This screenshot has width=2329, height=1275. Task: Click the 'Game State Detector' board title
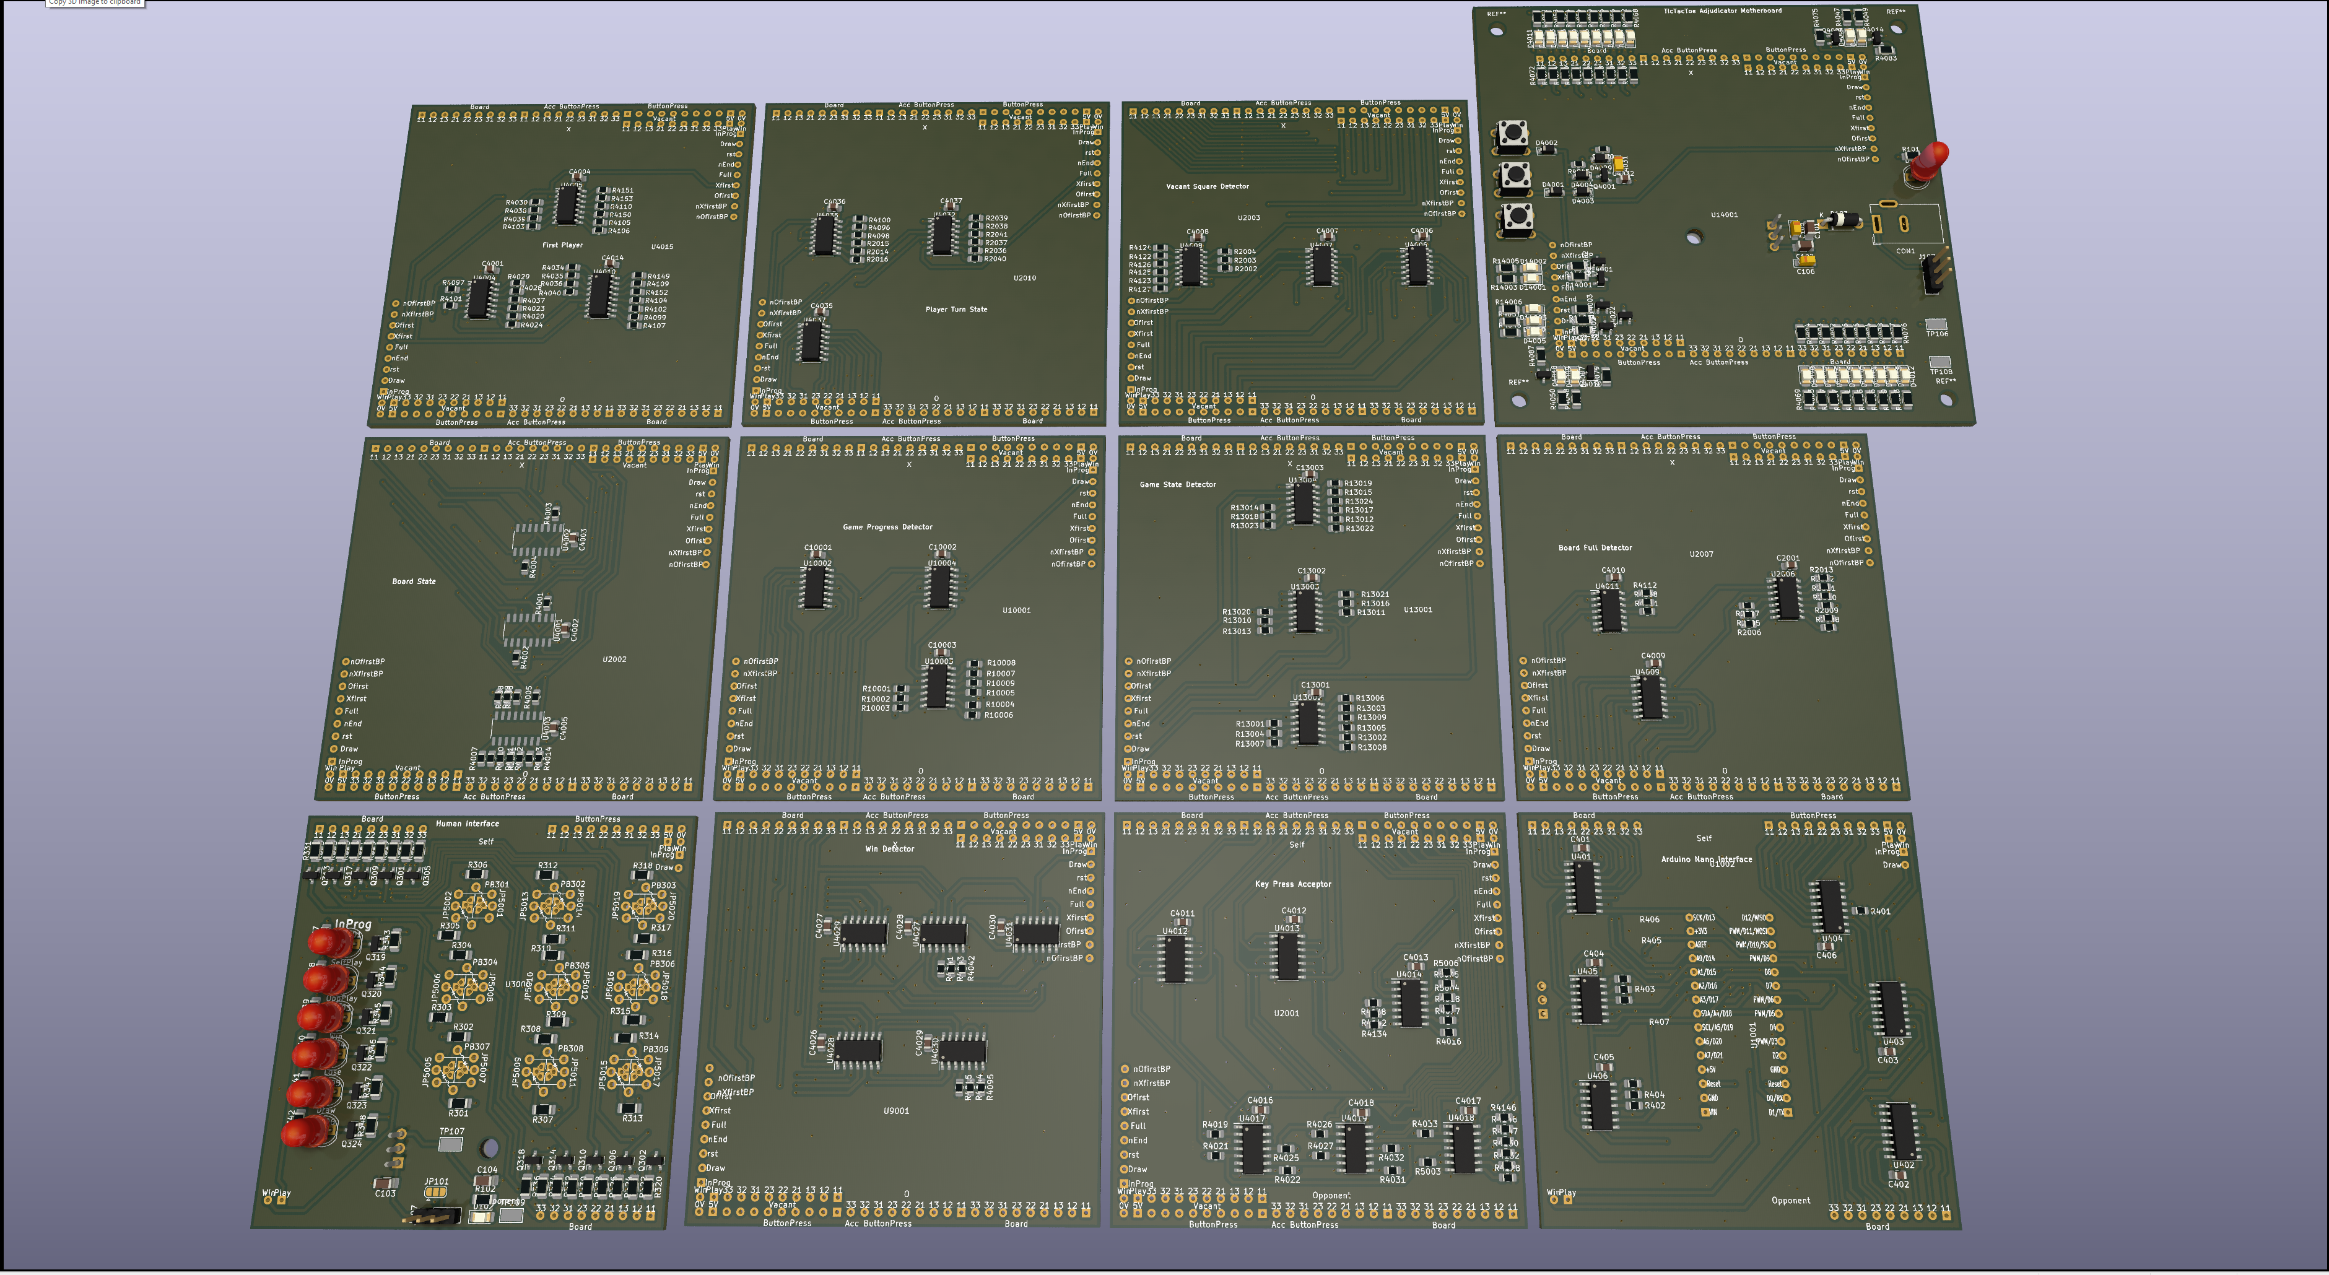tap(1177, 485)
